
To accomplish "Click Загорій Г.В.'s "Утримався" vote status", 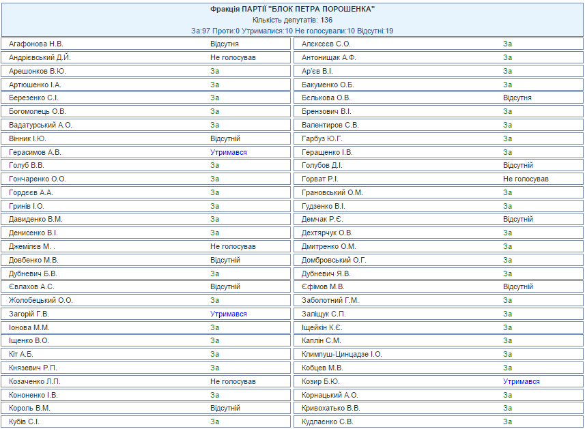I will coord(228,314).
